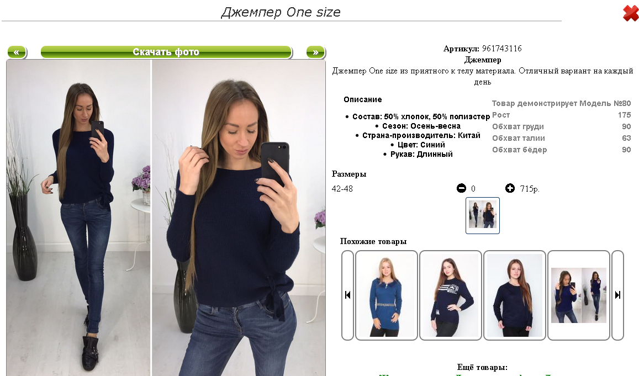Click the full-length photo on the left
Screen dimensions: 639x376
click(x=78, y=218)
